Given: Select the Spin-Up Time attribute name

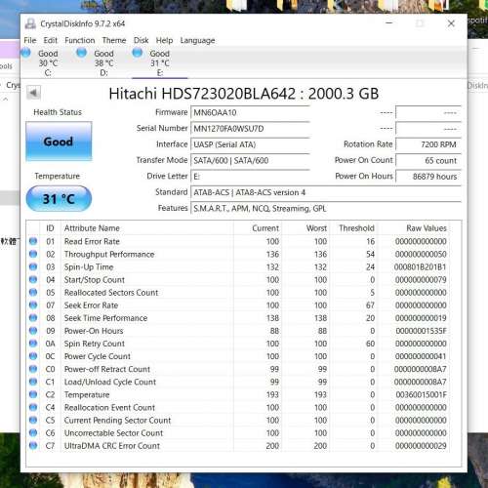Looking at the screenshot, I should (x=89, y=267).
